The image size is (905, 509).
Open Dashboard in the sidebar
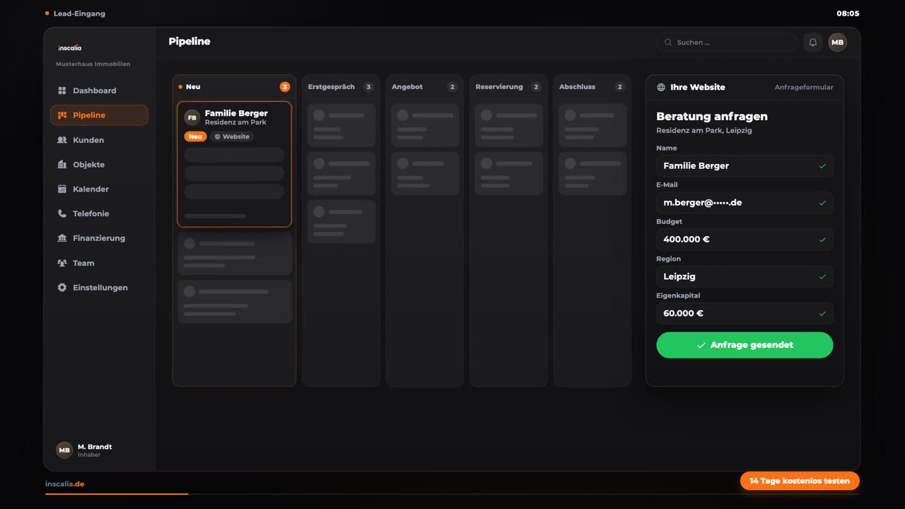[99, 90]
